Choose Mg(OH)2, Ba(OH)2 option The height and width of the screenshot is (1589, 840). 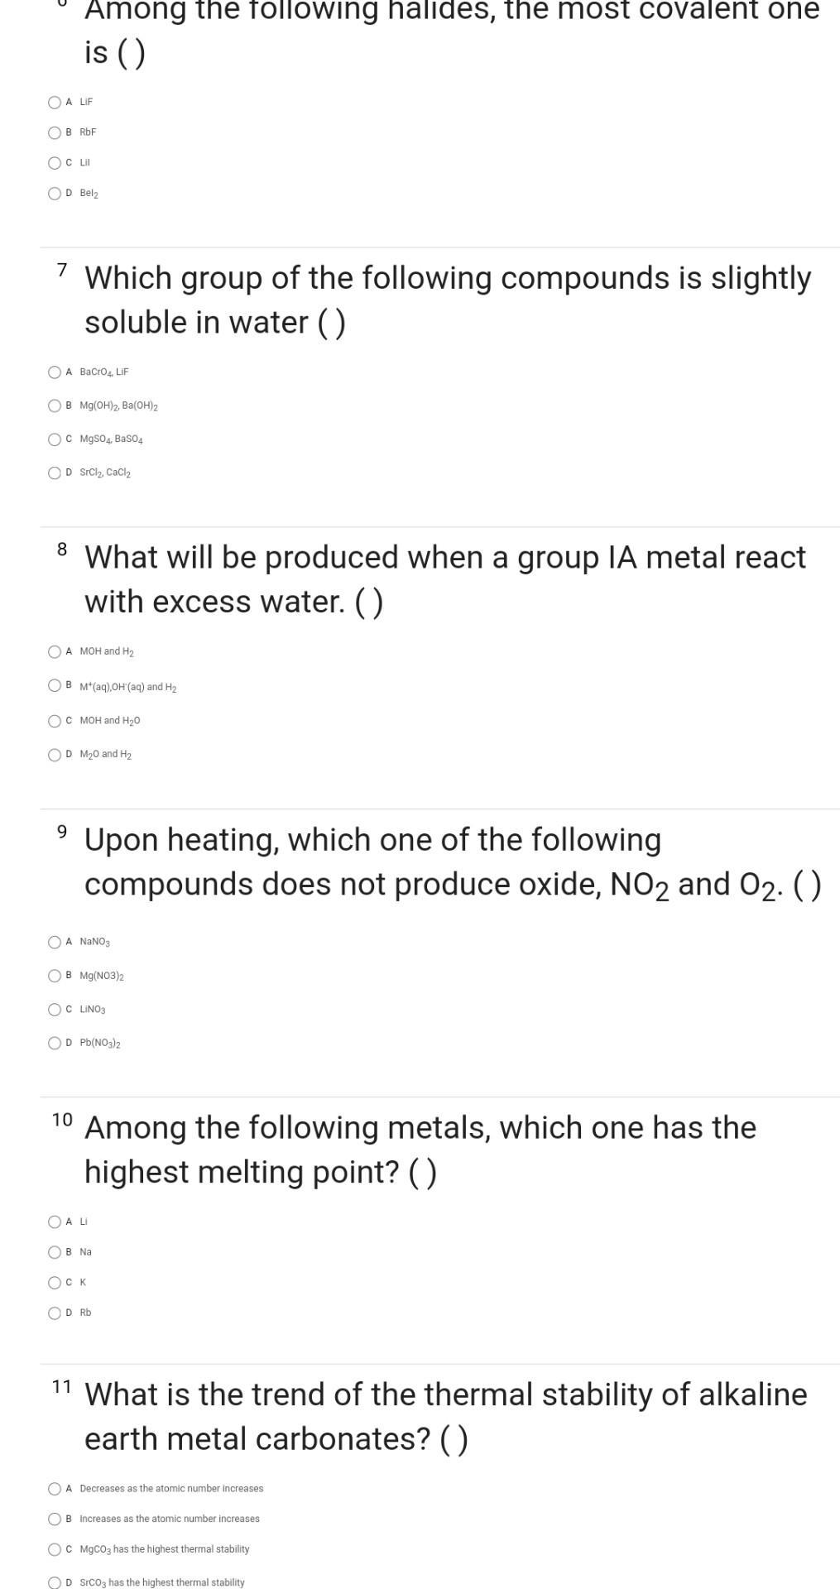click(55, 406)
